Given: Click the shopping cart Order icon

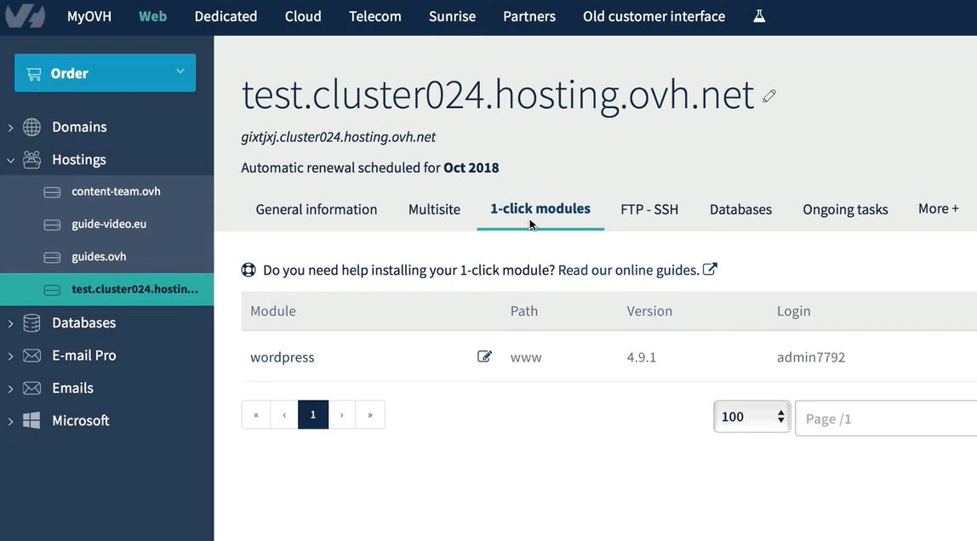Looking at the screenshot, I should click(x=34, y=74).
